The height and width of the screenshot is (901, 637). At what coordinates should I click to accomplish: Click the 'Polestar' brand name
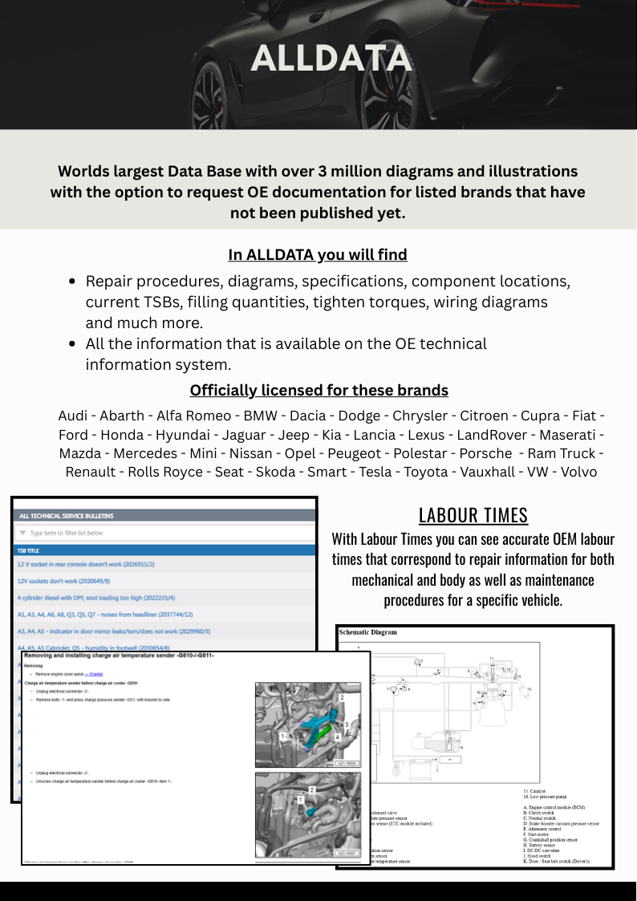click(420, 453)
